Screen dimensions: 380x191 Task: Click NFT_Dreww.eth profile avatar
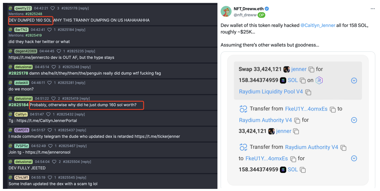(226, 12)
